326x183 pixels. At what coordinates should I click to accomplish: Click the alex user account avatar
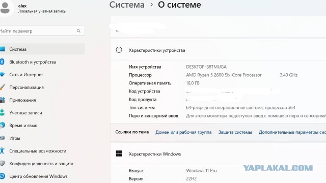point(5,8)
